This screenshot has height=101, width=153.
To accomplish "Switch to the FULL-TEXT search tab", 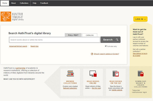I will [x=73, y=35].
